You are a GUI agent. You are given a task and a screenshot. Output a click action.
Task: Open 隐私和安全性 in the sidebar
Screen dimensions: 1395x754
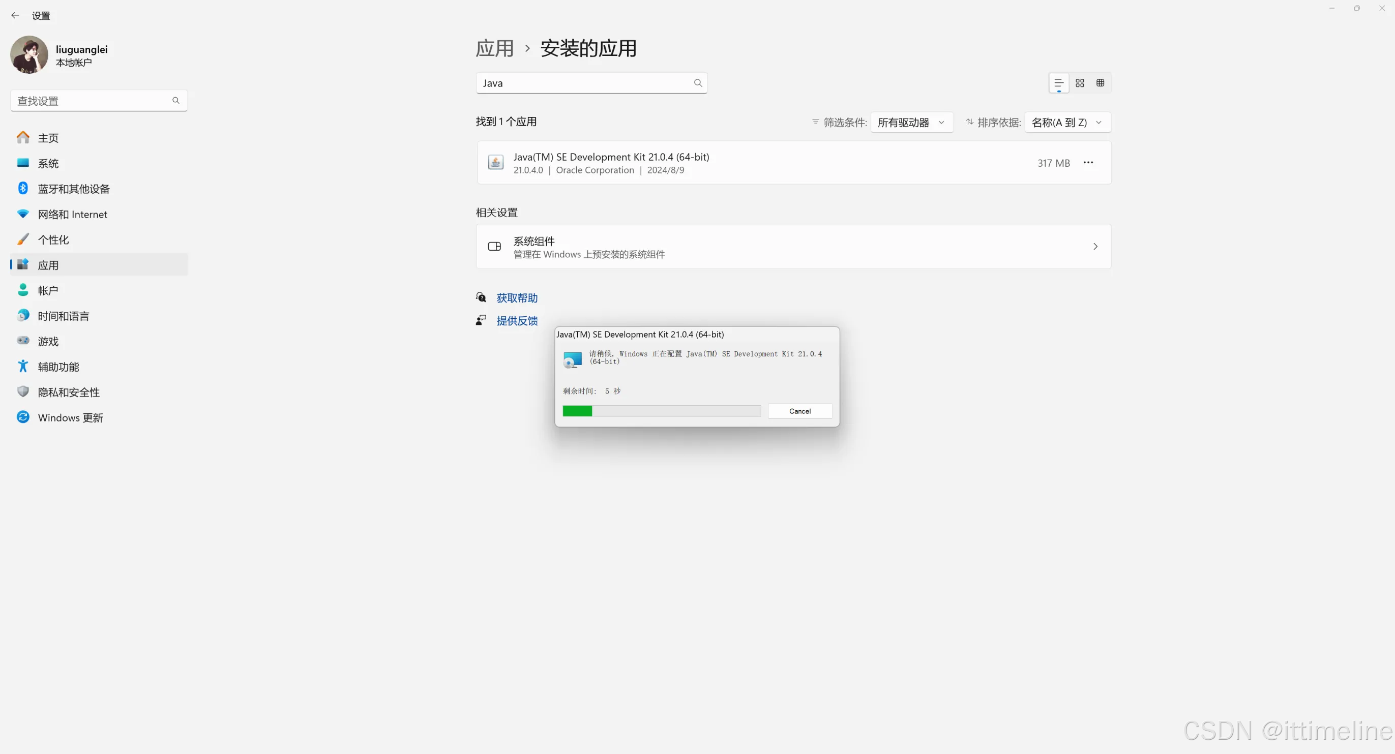(x=68, y=392)
